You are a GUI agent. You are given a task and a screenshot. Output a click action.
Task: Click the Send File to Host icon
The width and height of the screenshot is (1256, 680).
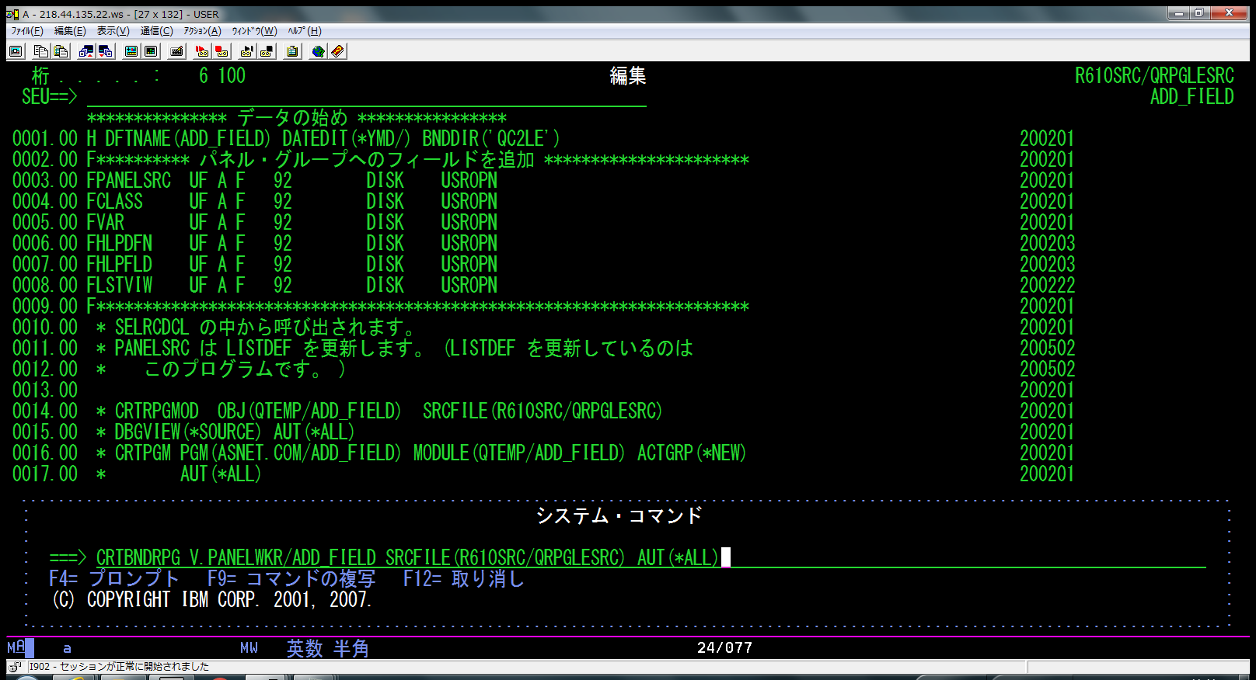coord(86,51)
